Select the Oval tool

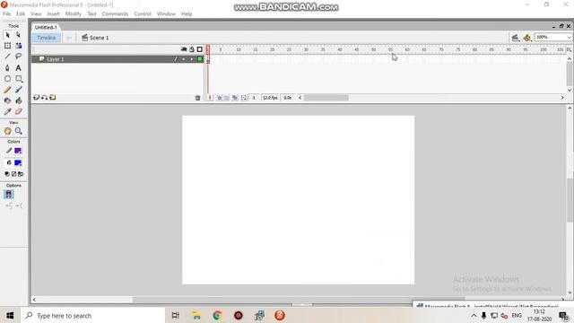tap(7, 79)
